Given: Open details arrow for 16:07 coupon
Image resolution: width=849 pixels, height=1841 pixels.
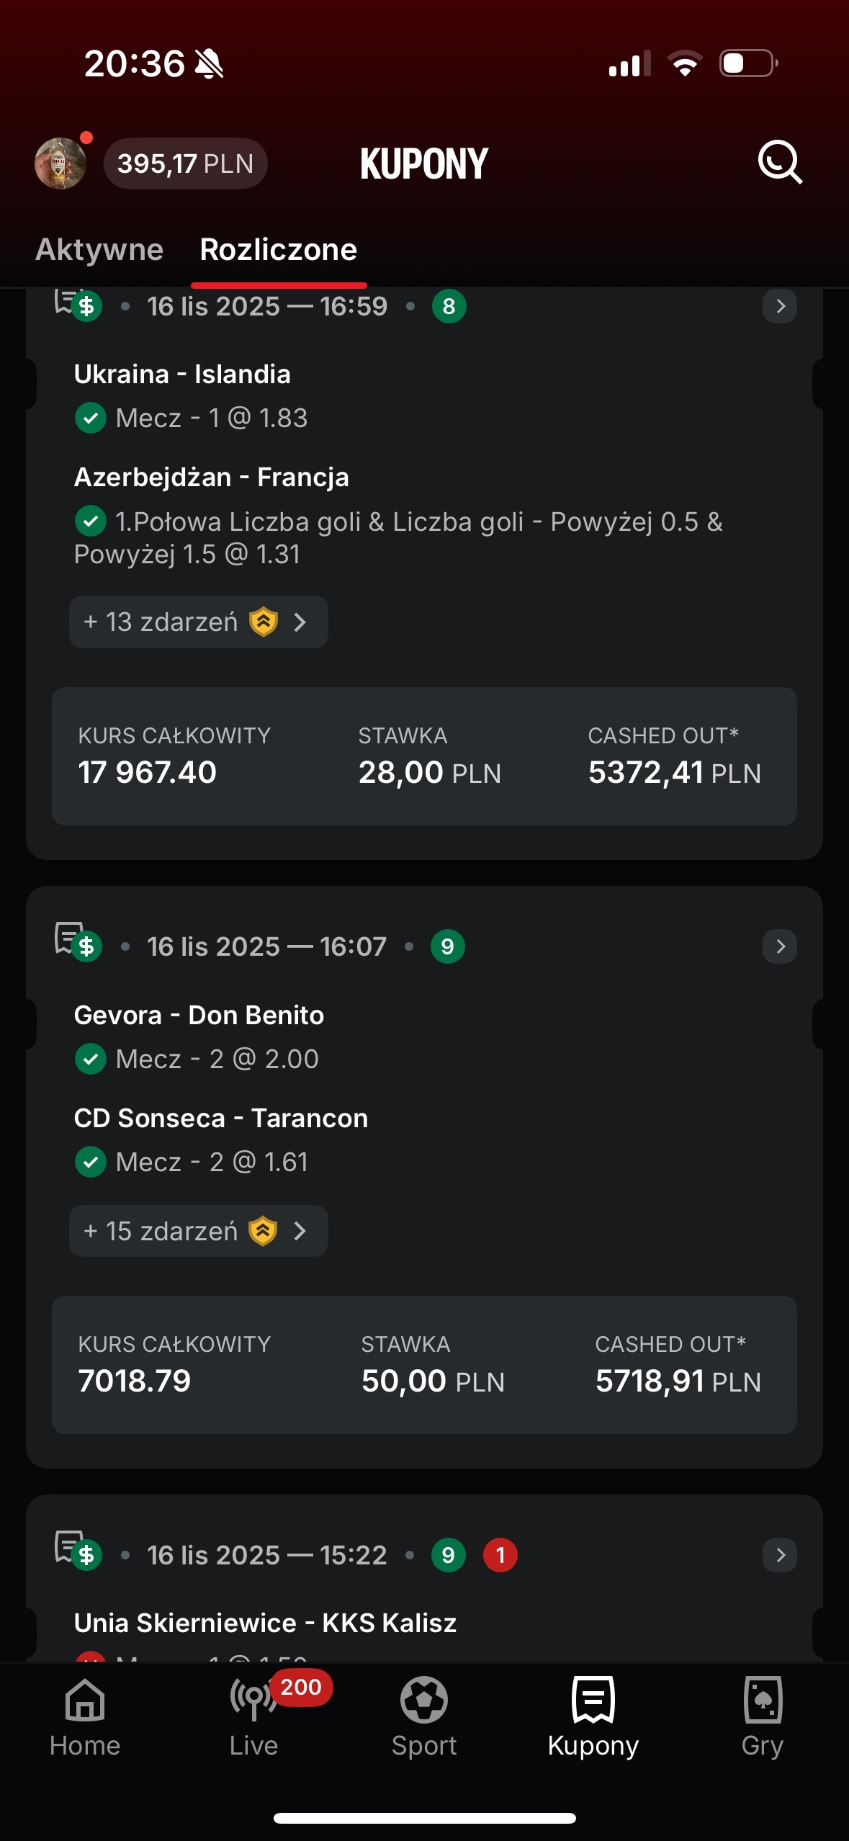Looking at the screenshot, I should click(780, 946).
